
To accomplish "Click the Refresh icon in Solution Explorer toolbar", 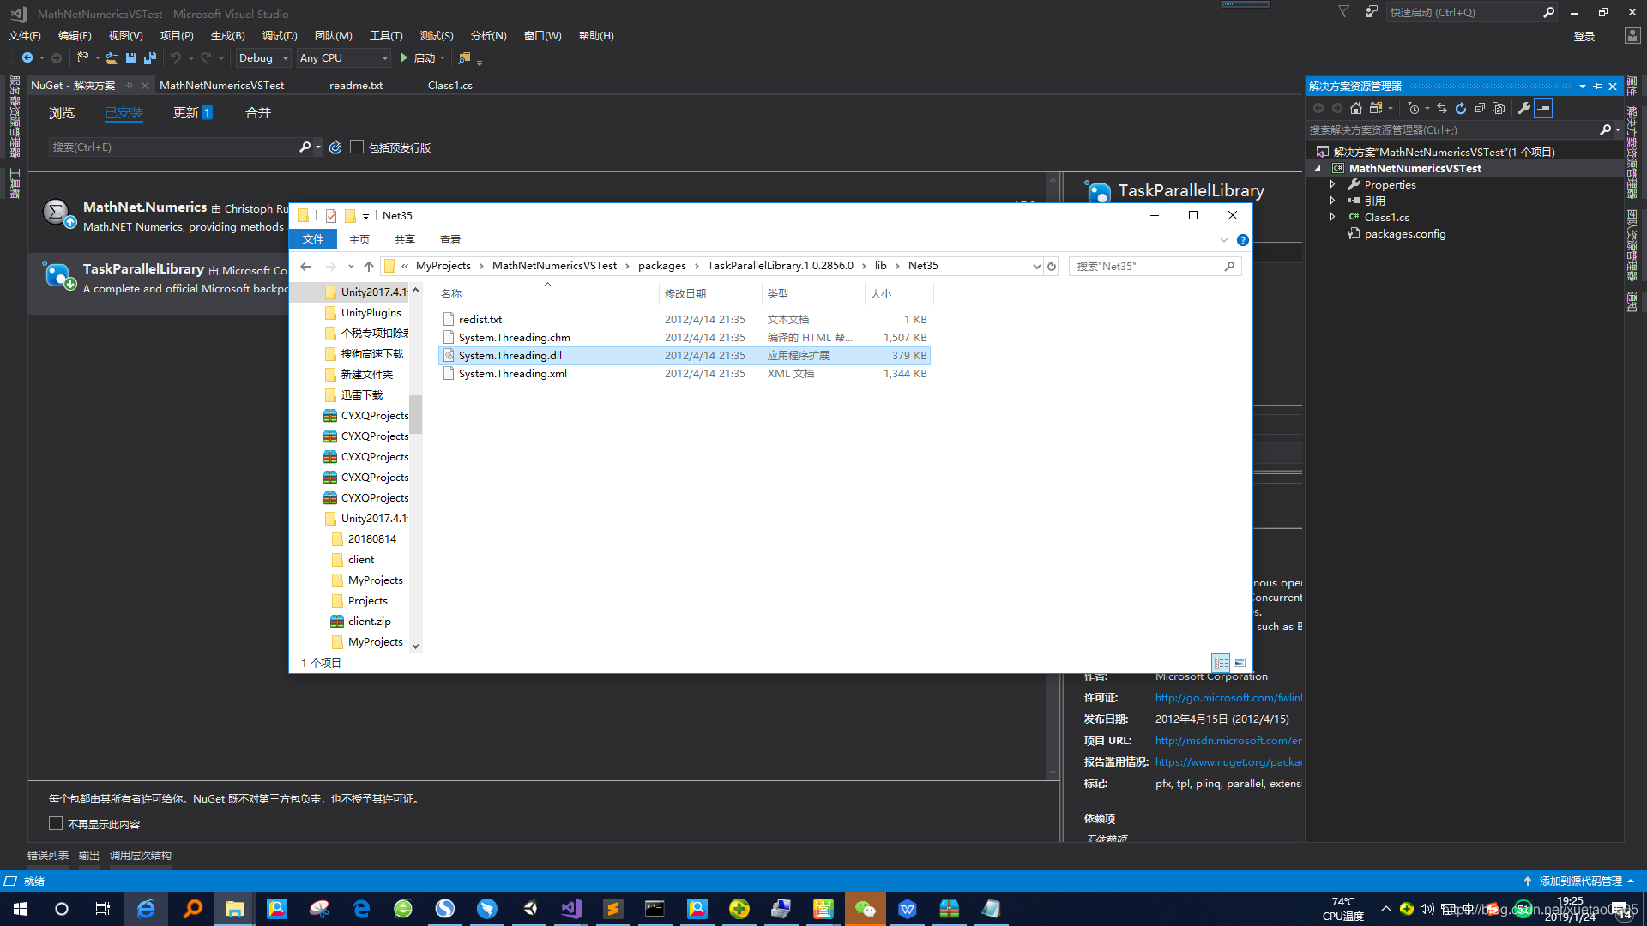I will [1461, 108].
